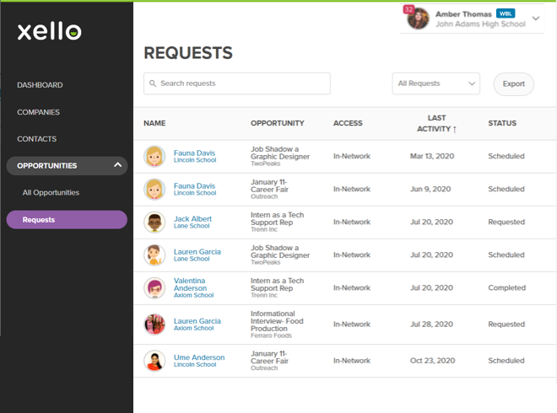Viewport: 557px width, 413px height.
Task: Open Contacts in the sidebar
Action: click(x=37, y=139)
